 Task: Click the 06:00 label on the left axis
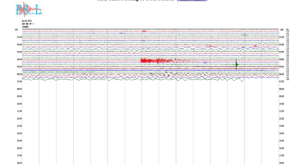tap(19, 74)
